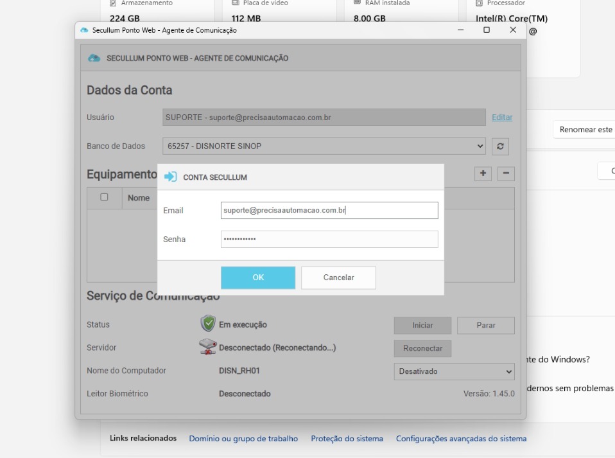Click Parar to stop the service
615x458 pixels.
coord(485,325)
